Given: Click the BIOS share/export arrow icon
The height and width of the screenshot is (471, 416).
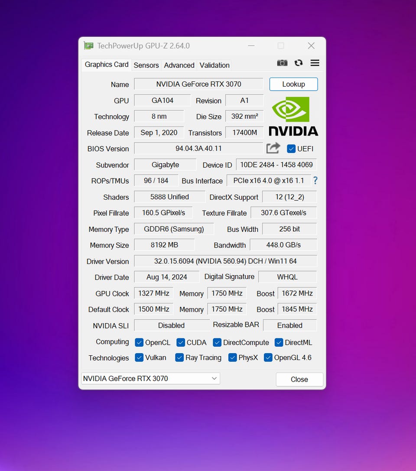Looking at the screenshot, I should coord(273,148).
